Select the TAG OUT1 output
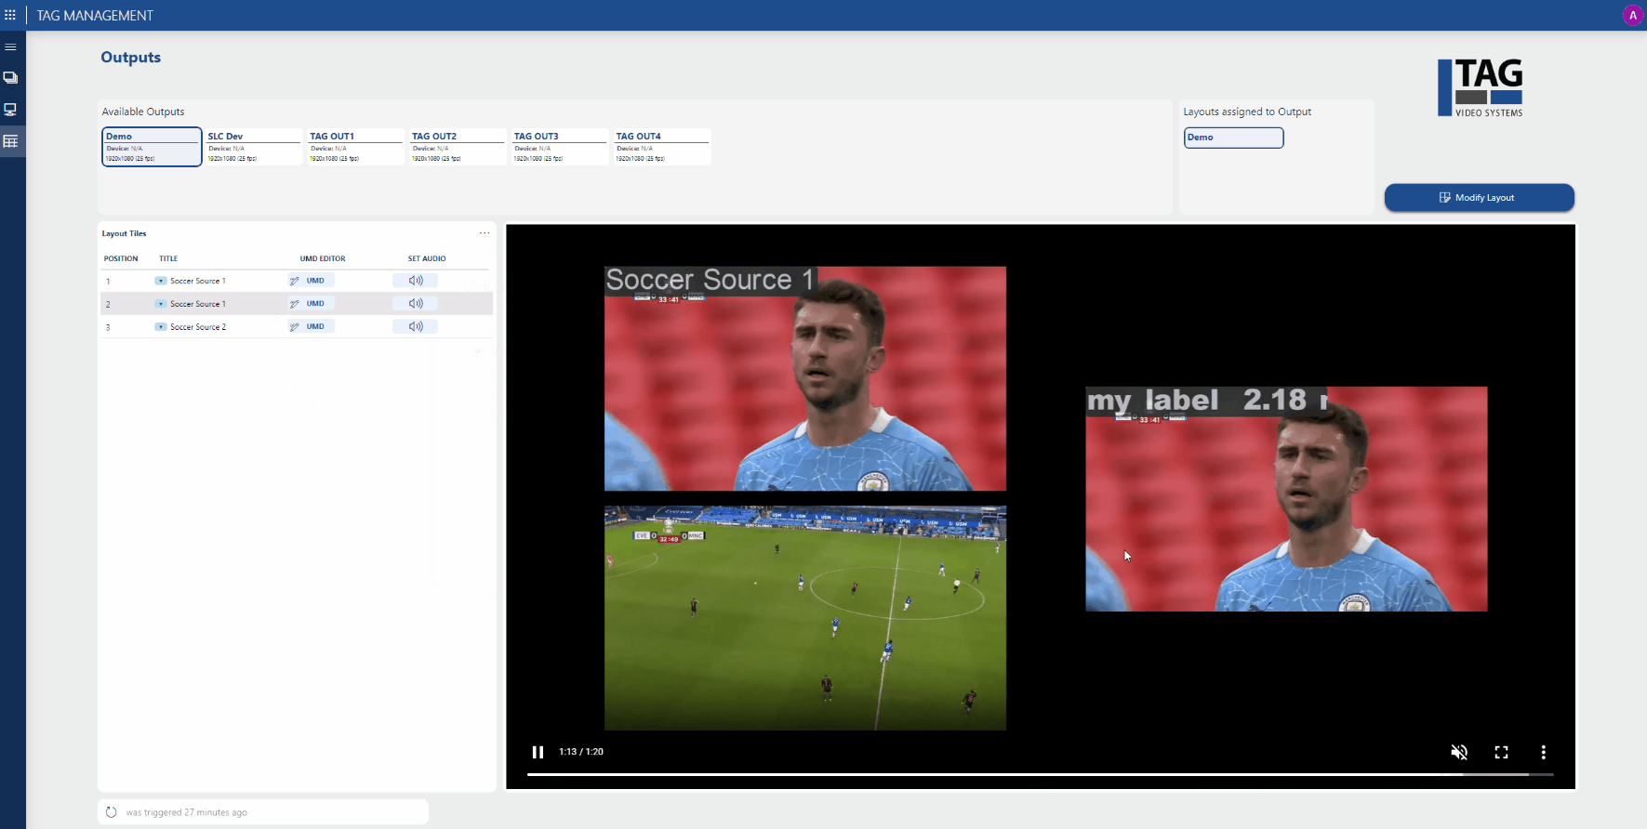Screen dimensions: 1647x829 point(356,147)
